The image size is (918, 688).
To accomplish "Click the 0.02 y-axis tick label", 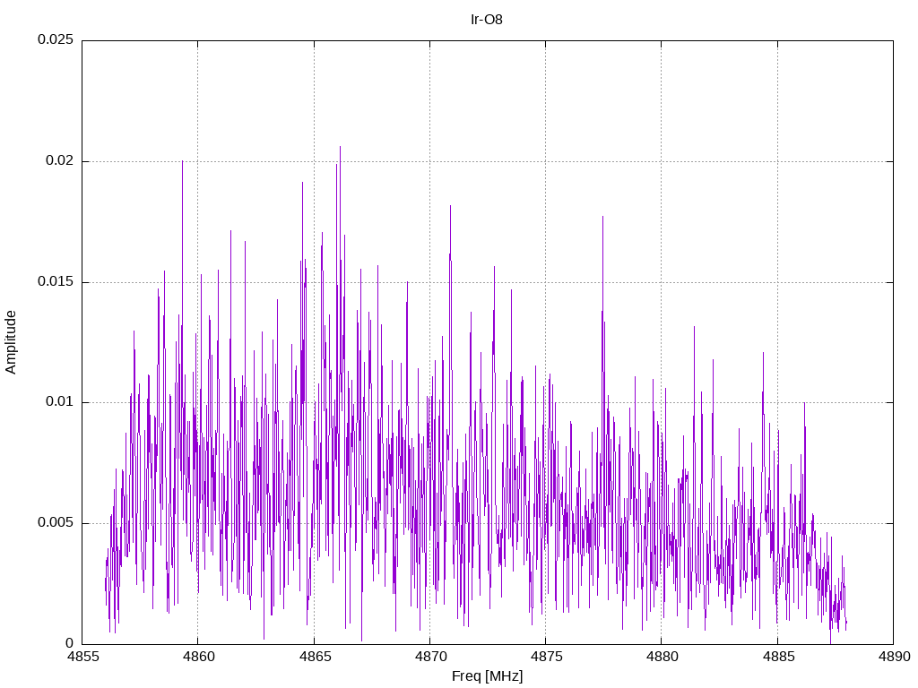I will pos(60,161).
